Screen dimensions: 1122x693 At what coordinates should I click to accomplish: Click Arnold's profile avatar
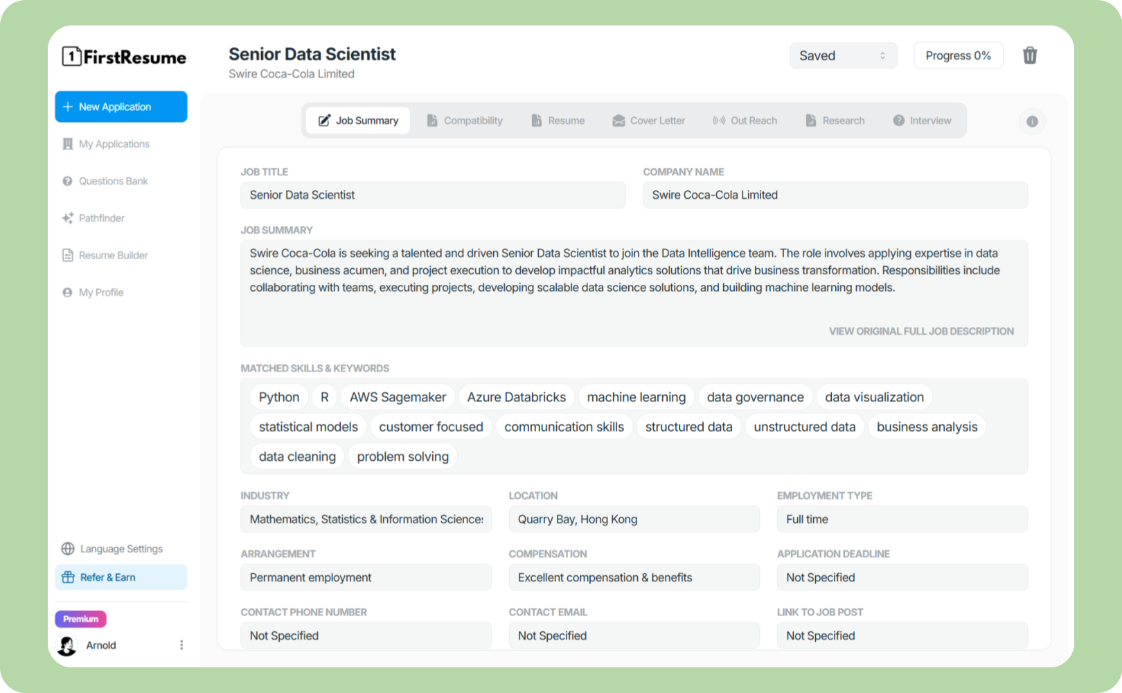pyautogui.click(x=67, y=645)
